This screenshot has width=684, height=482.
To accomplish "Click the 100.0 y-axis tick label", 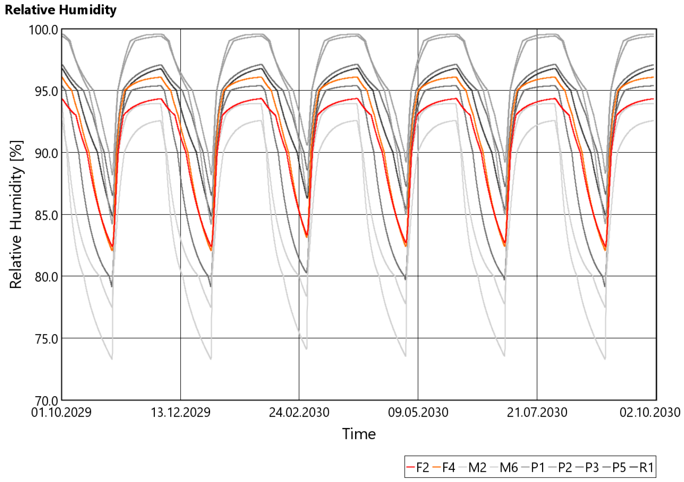I will tap(44, 30).
